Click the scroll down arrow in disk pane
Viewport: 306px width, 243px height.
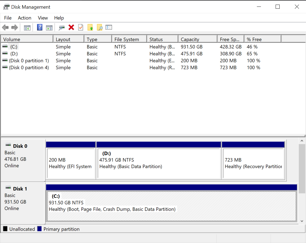click(302, 221)
